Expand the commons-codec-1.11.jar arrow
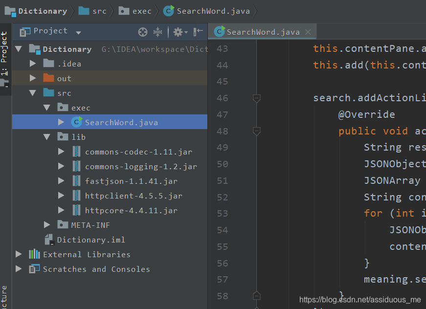Screen dimensions: 426x309 coord(61,152)
